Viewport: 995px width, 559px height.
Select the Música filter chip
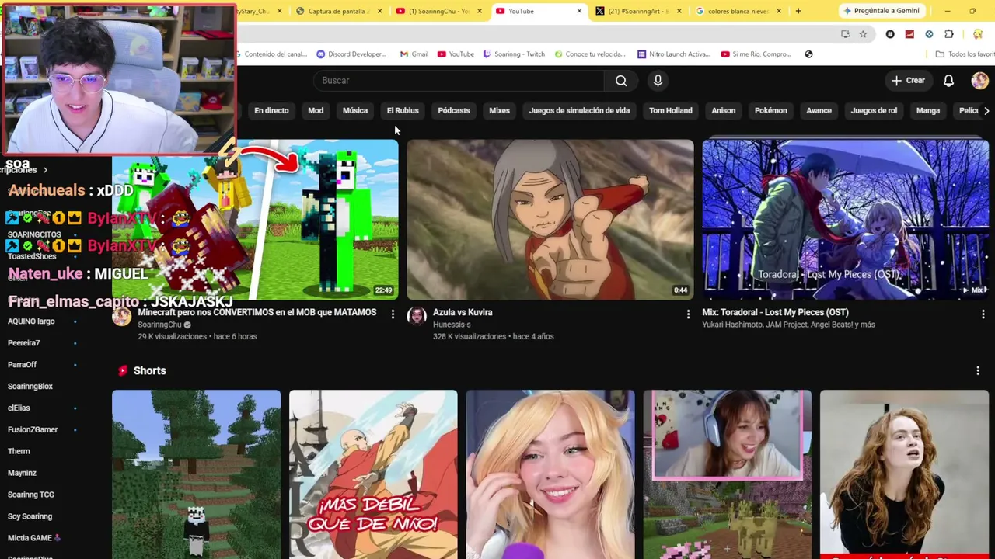coord(355,110)
